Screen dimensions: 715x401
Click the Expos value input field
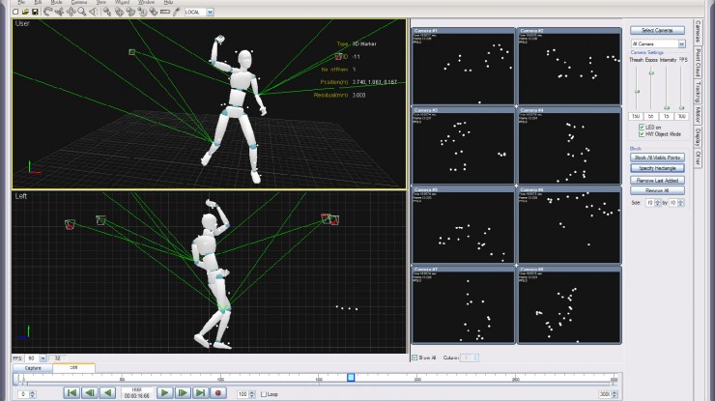pos(650,116)
